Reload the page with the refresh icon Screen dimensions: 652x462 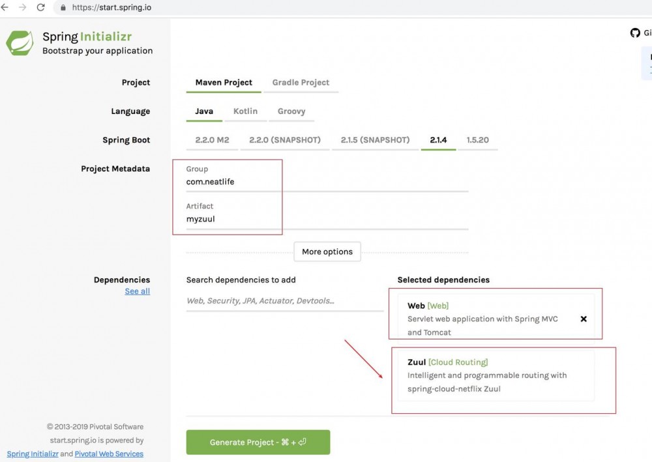(x=41, y=8)
